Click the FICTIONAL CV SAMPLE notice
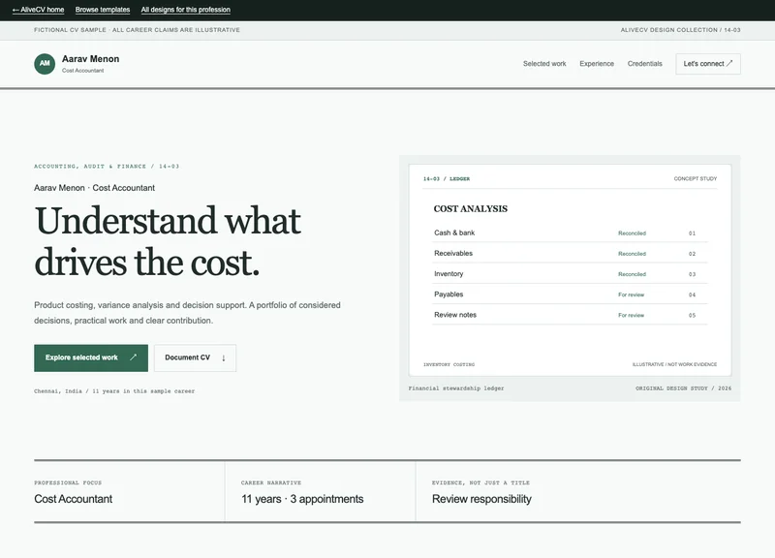The width and height of the screenshot is (775, 558). (x=137, y=30)
